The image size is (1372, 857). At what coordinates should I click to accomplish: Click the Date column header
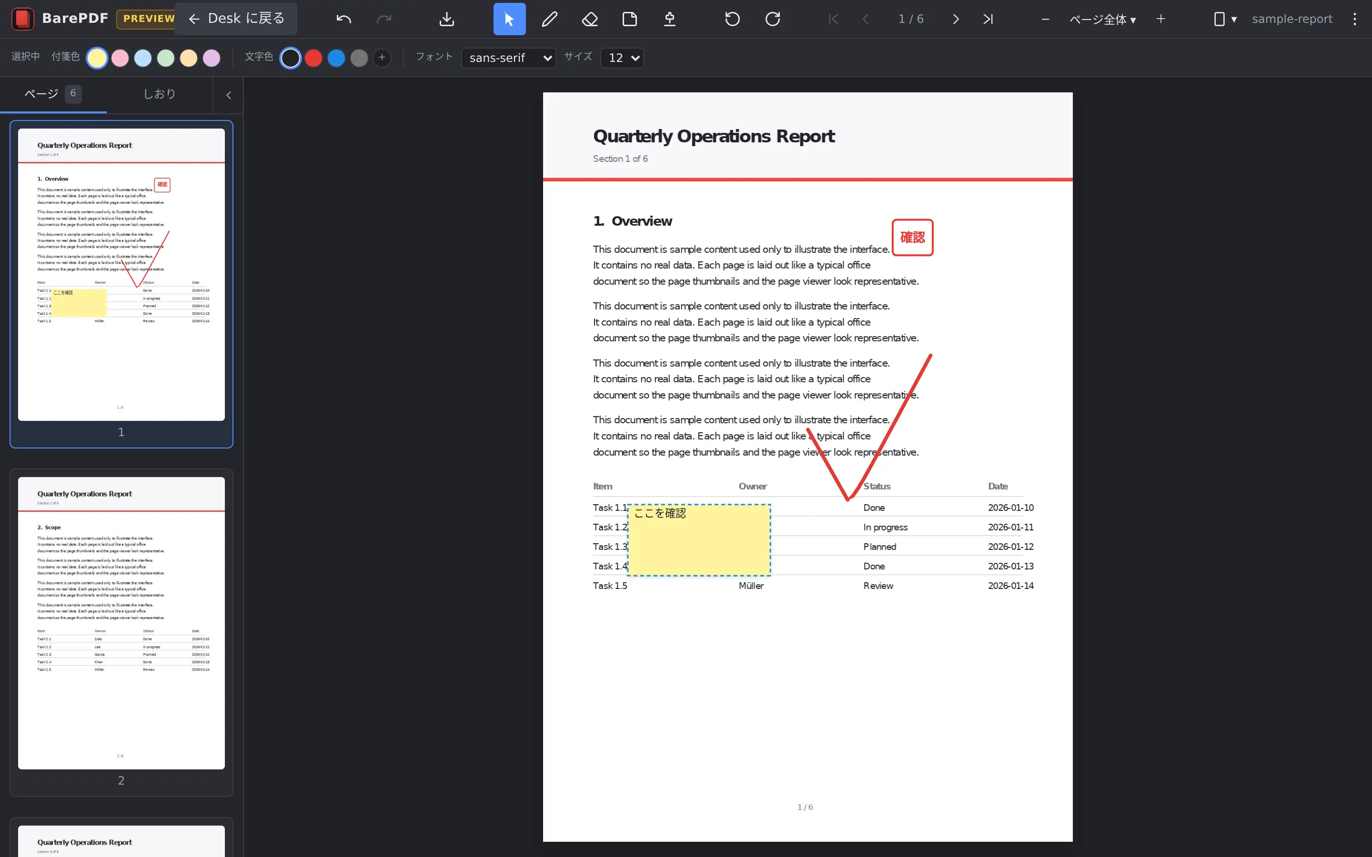click(998, 486)
